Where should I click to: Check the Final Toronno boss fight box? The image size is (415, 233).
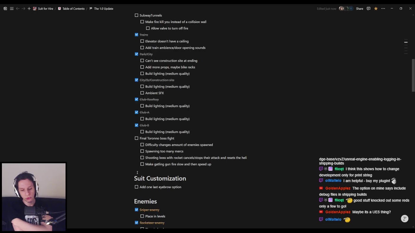coord(136,138)
